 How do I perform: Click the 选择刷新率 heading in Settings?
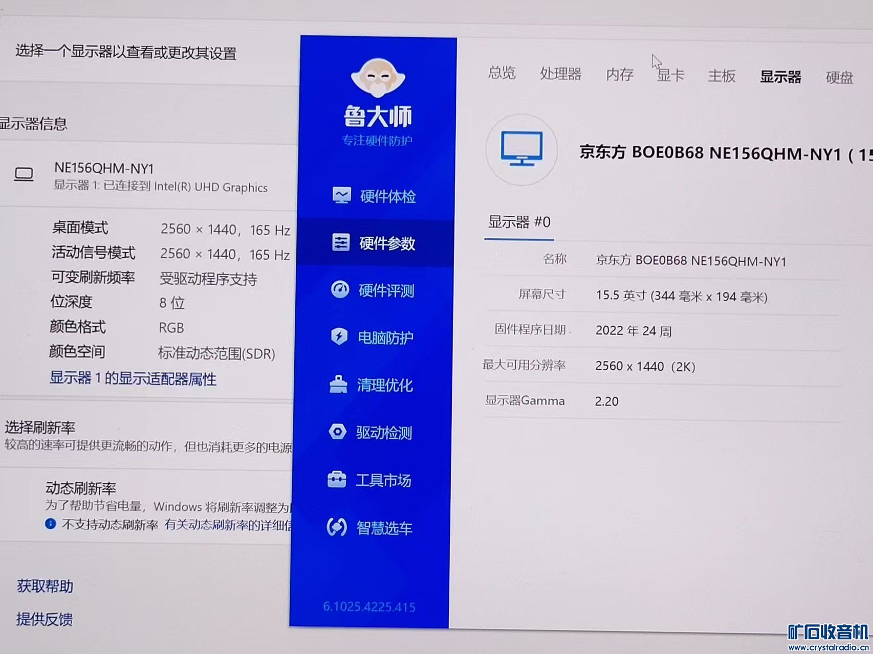40,427
